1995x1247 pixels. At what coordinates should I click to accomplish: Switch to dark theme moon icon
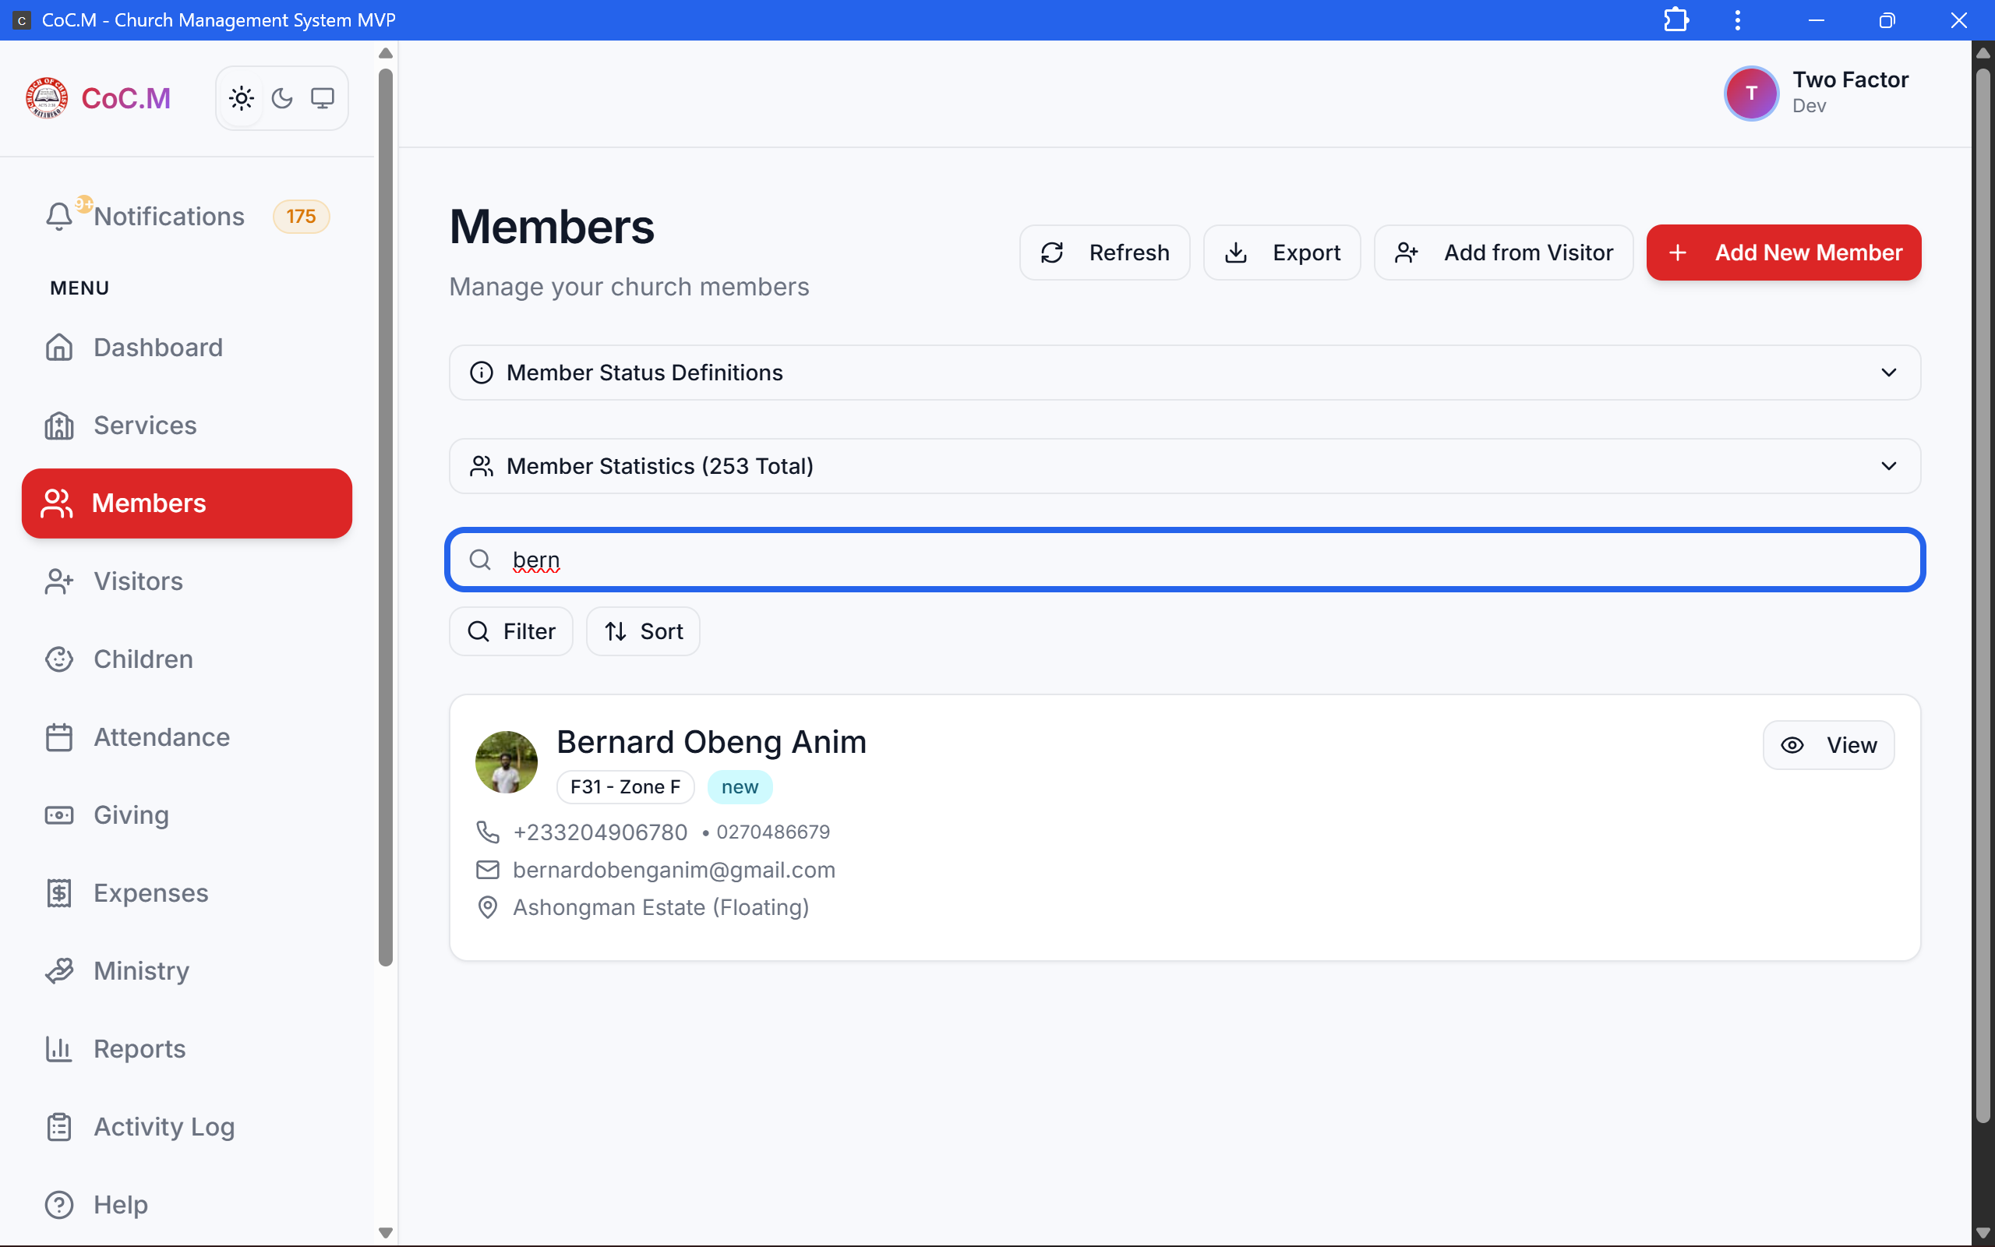coord(282,98)
